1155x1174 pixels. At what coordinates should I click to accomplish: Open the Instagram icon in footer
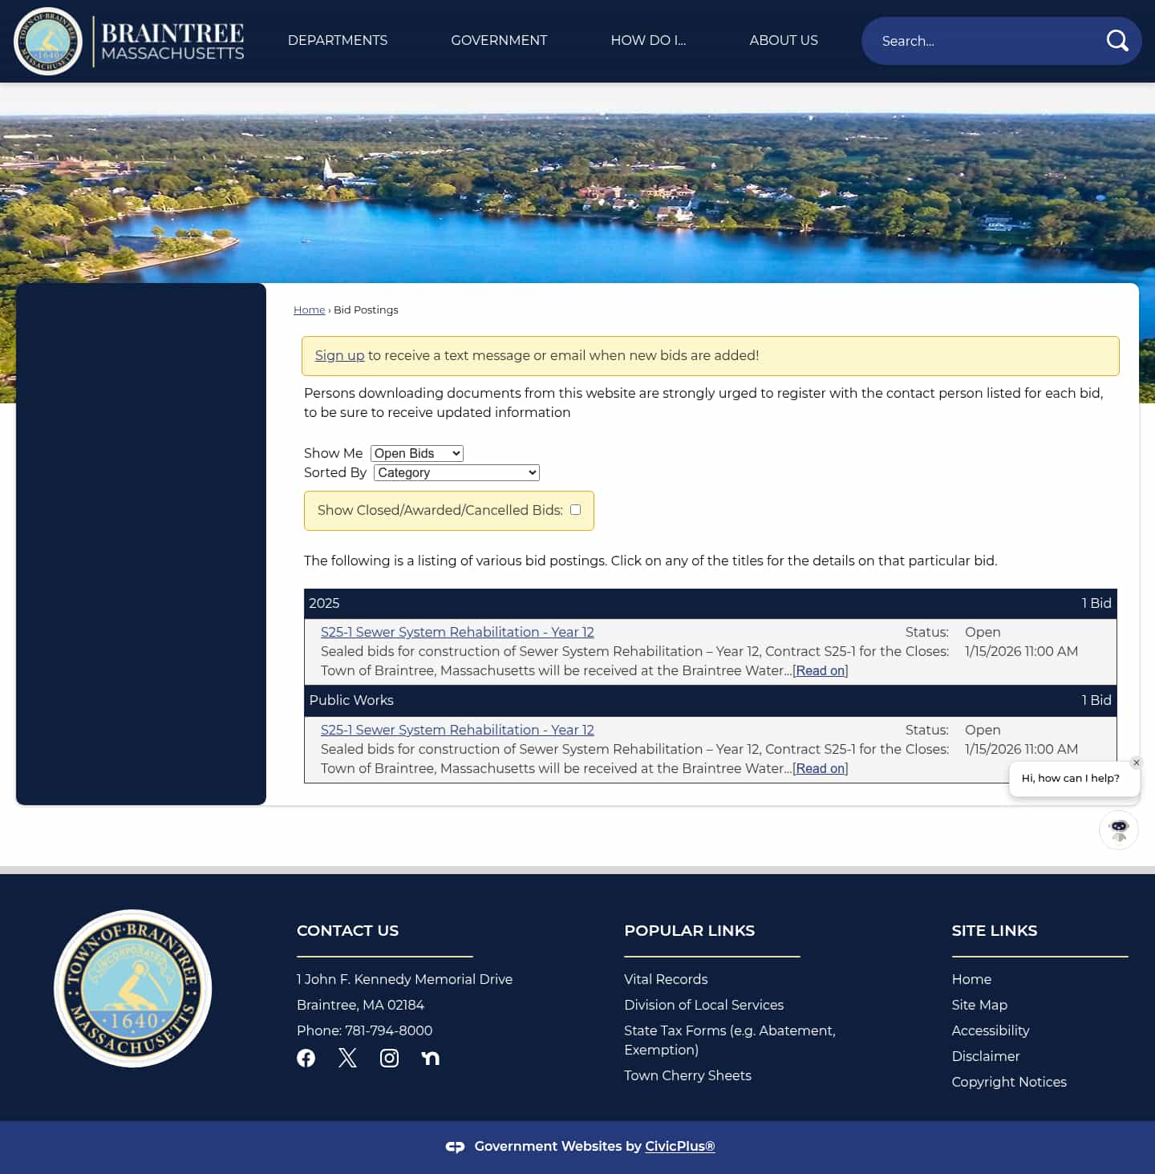coord(389,1058)
